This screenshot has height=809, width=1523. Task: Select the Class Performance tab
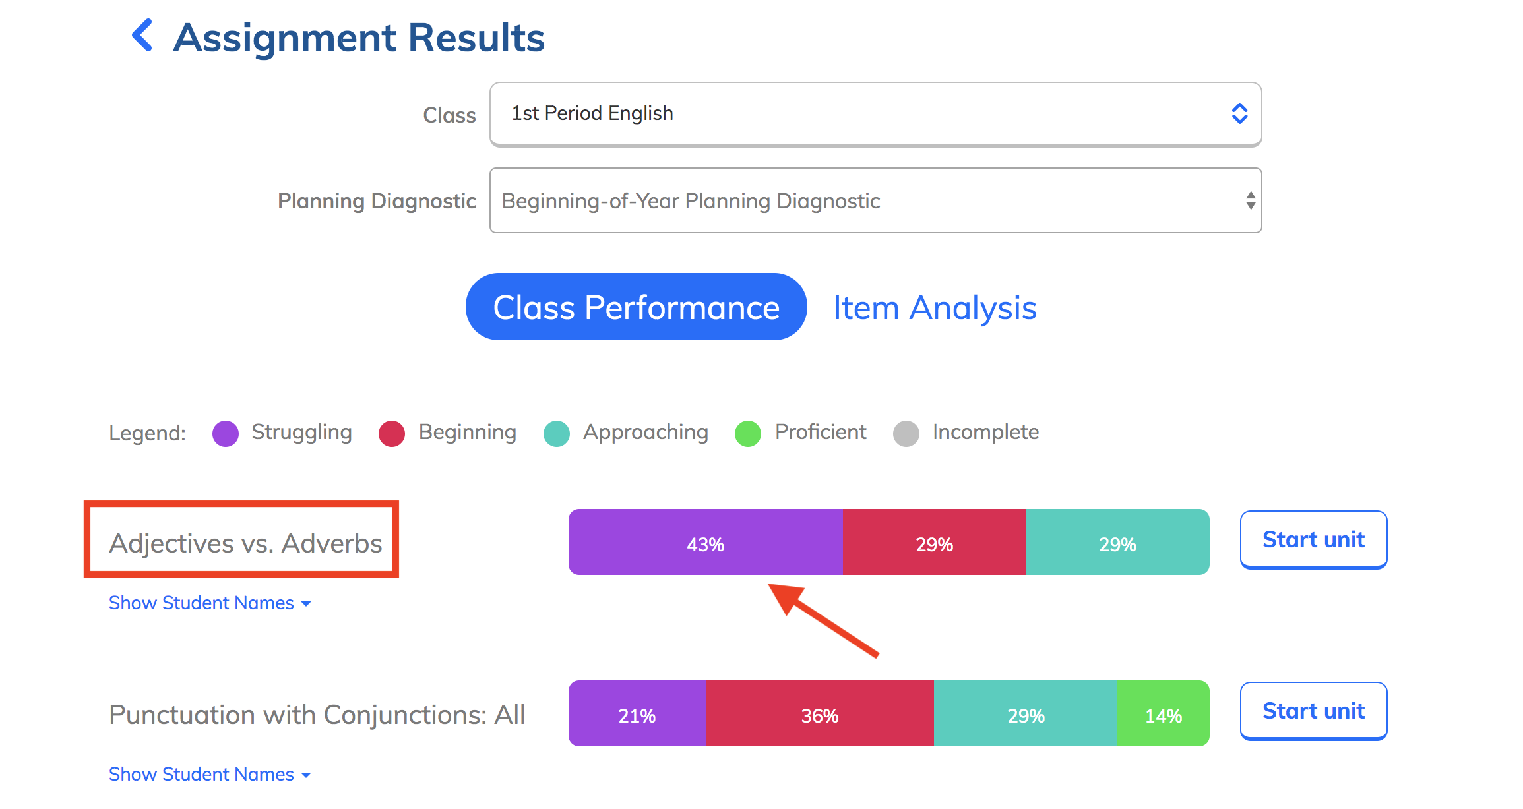(x=637, y=307)
